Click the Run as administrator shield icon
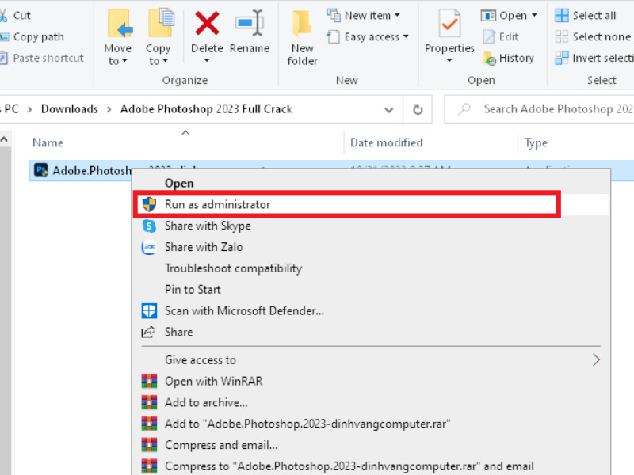Screen dimensions: 634x475 coord(149,204)
